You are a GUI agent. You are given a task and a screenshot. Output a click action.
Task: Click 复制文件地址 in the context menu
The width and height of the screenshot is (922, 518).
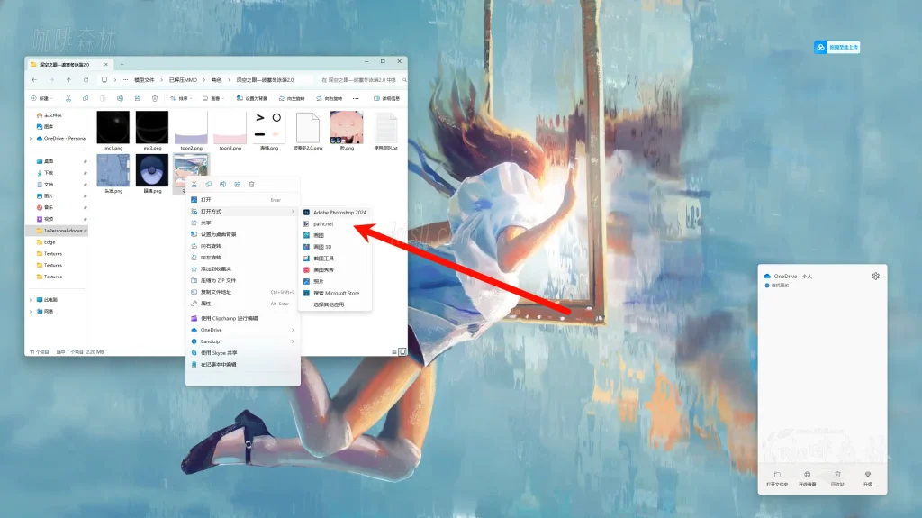[x=242, y=292]
